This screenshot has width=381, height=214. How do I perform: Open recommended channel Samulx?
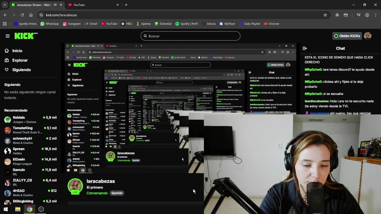coord(30,172)
